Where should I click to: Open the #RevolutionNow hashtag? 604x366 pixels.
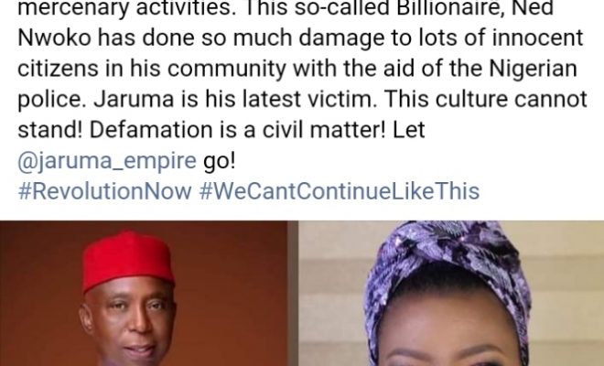tap(104, 191)
